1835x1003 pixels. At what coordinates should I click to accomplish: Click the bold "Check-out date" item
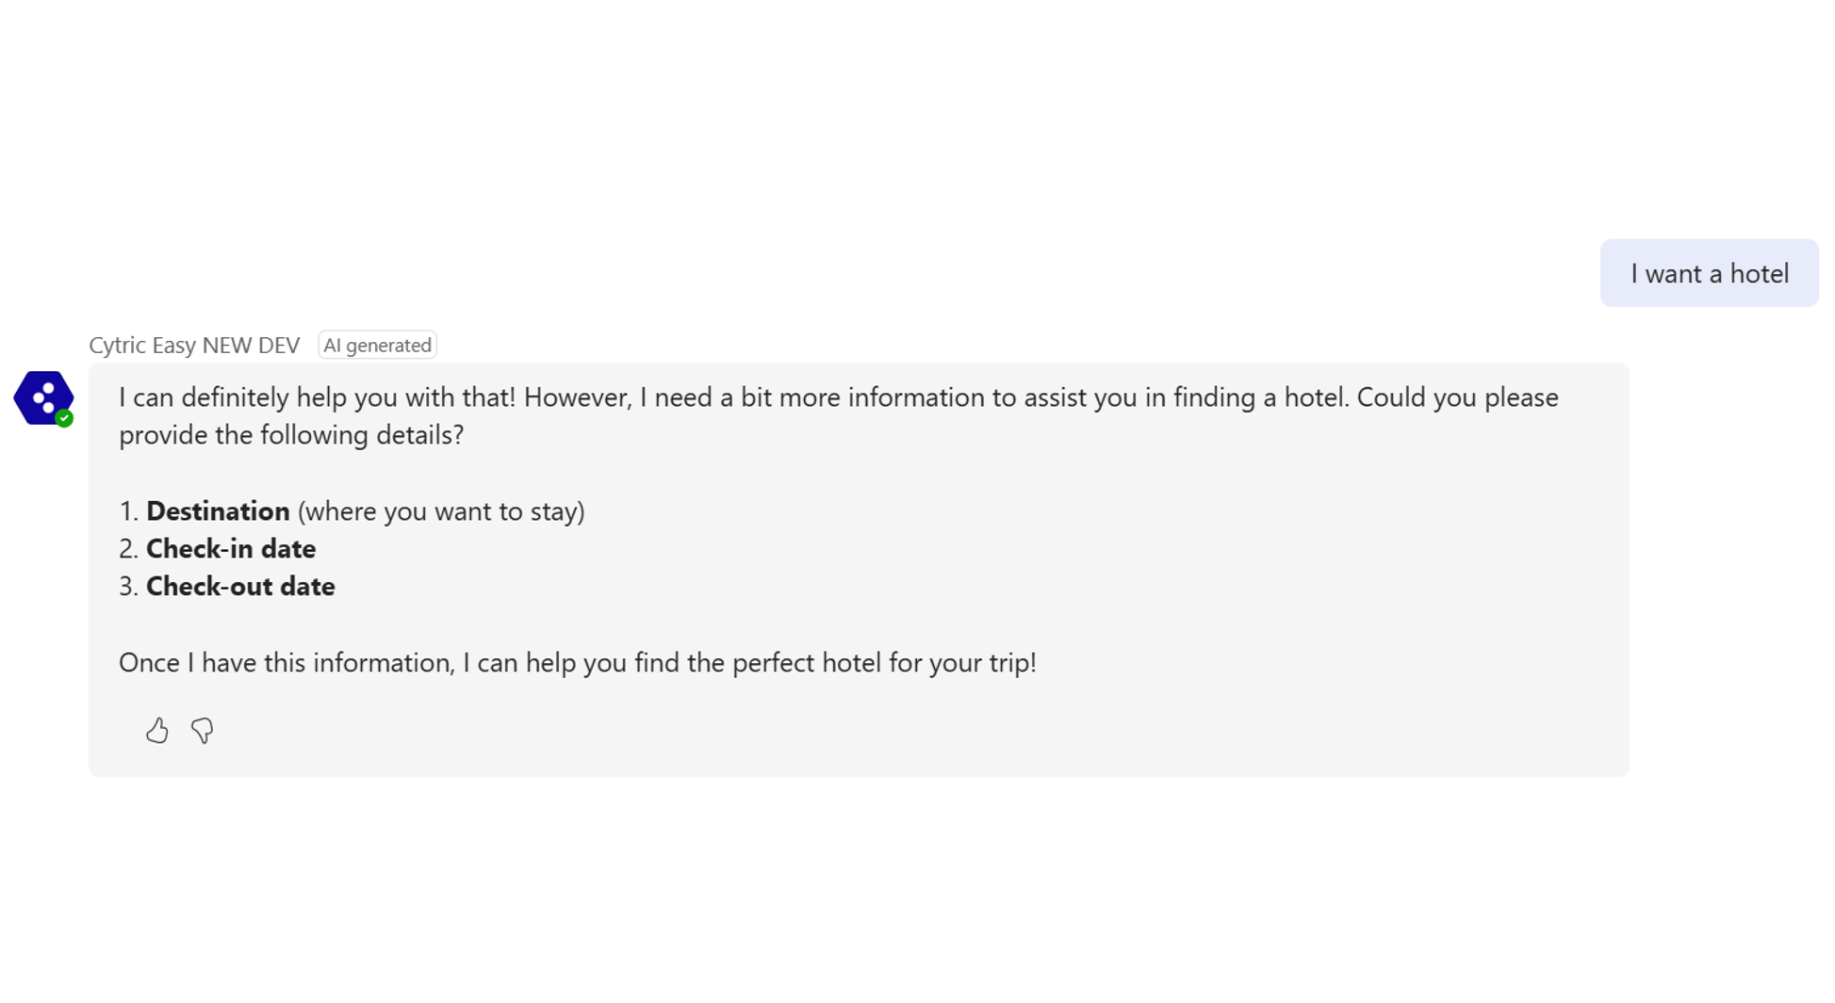[240, 586]
